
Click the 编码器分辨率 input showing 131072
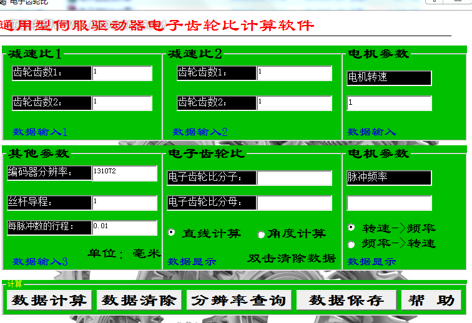tap(124, 173)
